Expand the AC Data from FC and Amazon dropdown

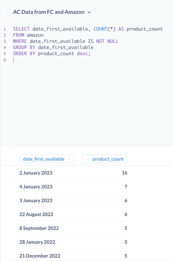pyautogui.click(x=89, y=12)
